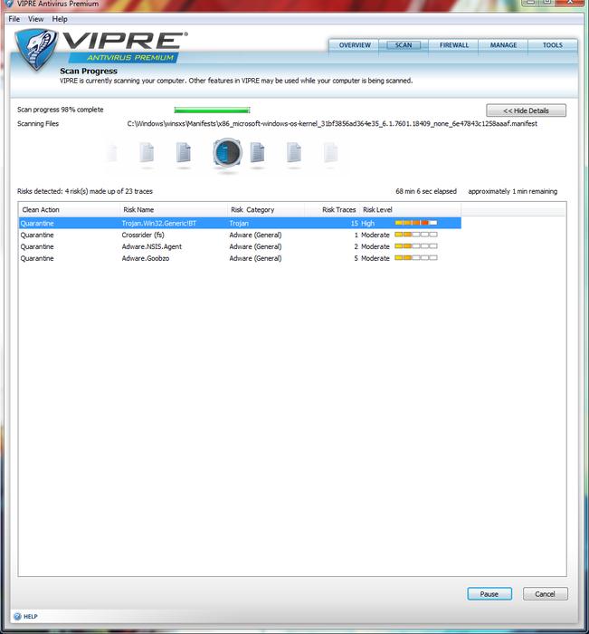Open the File menu
The image size is (589, 634).
tap(14, 19)
